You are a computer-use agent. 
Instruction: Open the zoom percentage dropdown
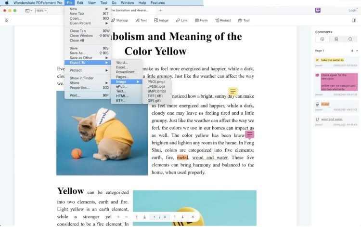(41, 11)
